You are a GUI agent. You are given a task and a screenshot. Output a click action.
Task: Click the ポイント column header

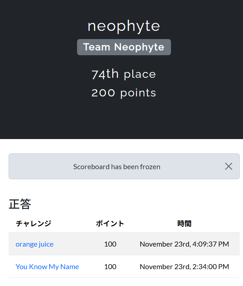point(110,224)
